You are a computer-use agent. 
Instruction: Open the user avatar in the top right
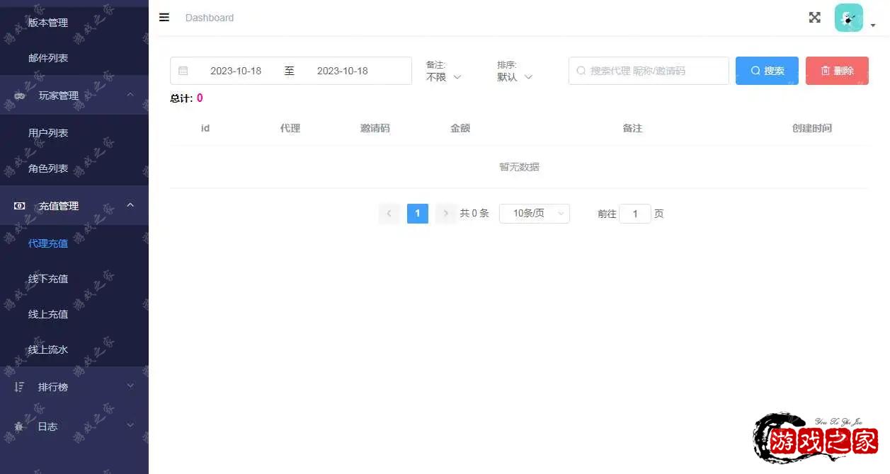pos(848,17)
